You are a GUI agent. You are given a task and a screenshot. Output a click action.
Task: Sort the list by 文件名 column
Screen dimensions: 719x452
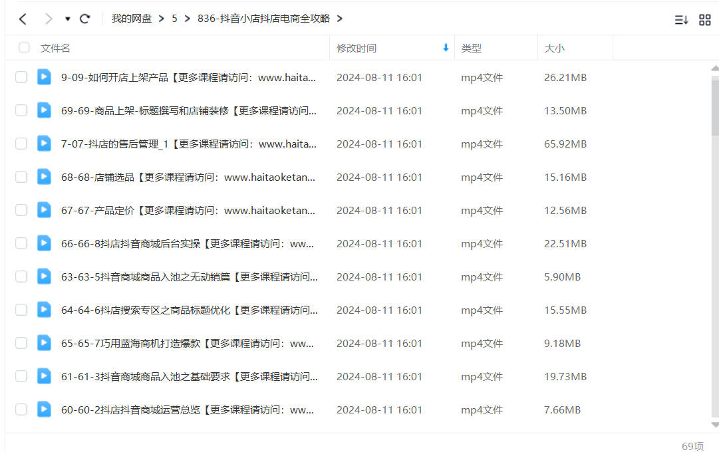coord(55,48)
